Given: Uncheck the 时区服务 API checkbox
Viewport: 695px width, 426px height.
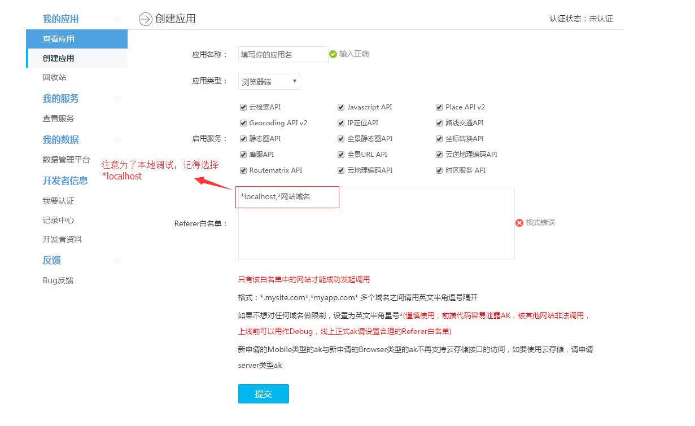Looking at the screenshot, I should point(439,170).
